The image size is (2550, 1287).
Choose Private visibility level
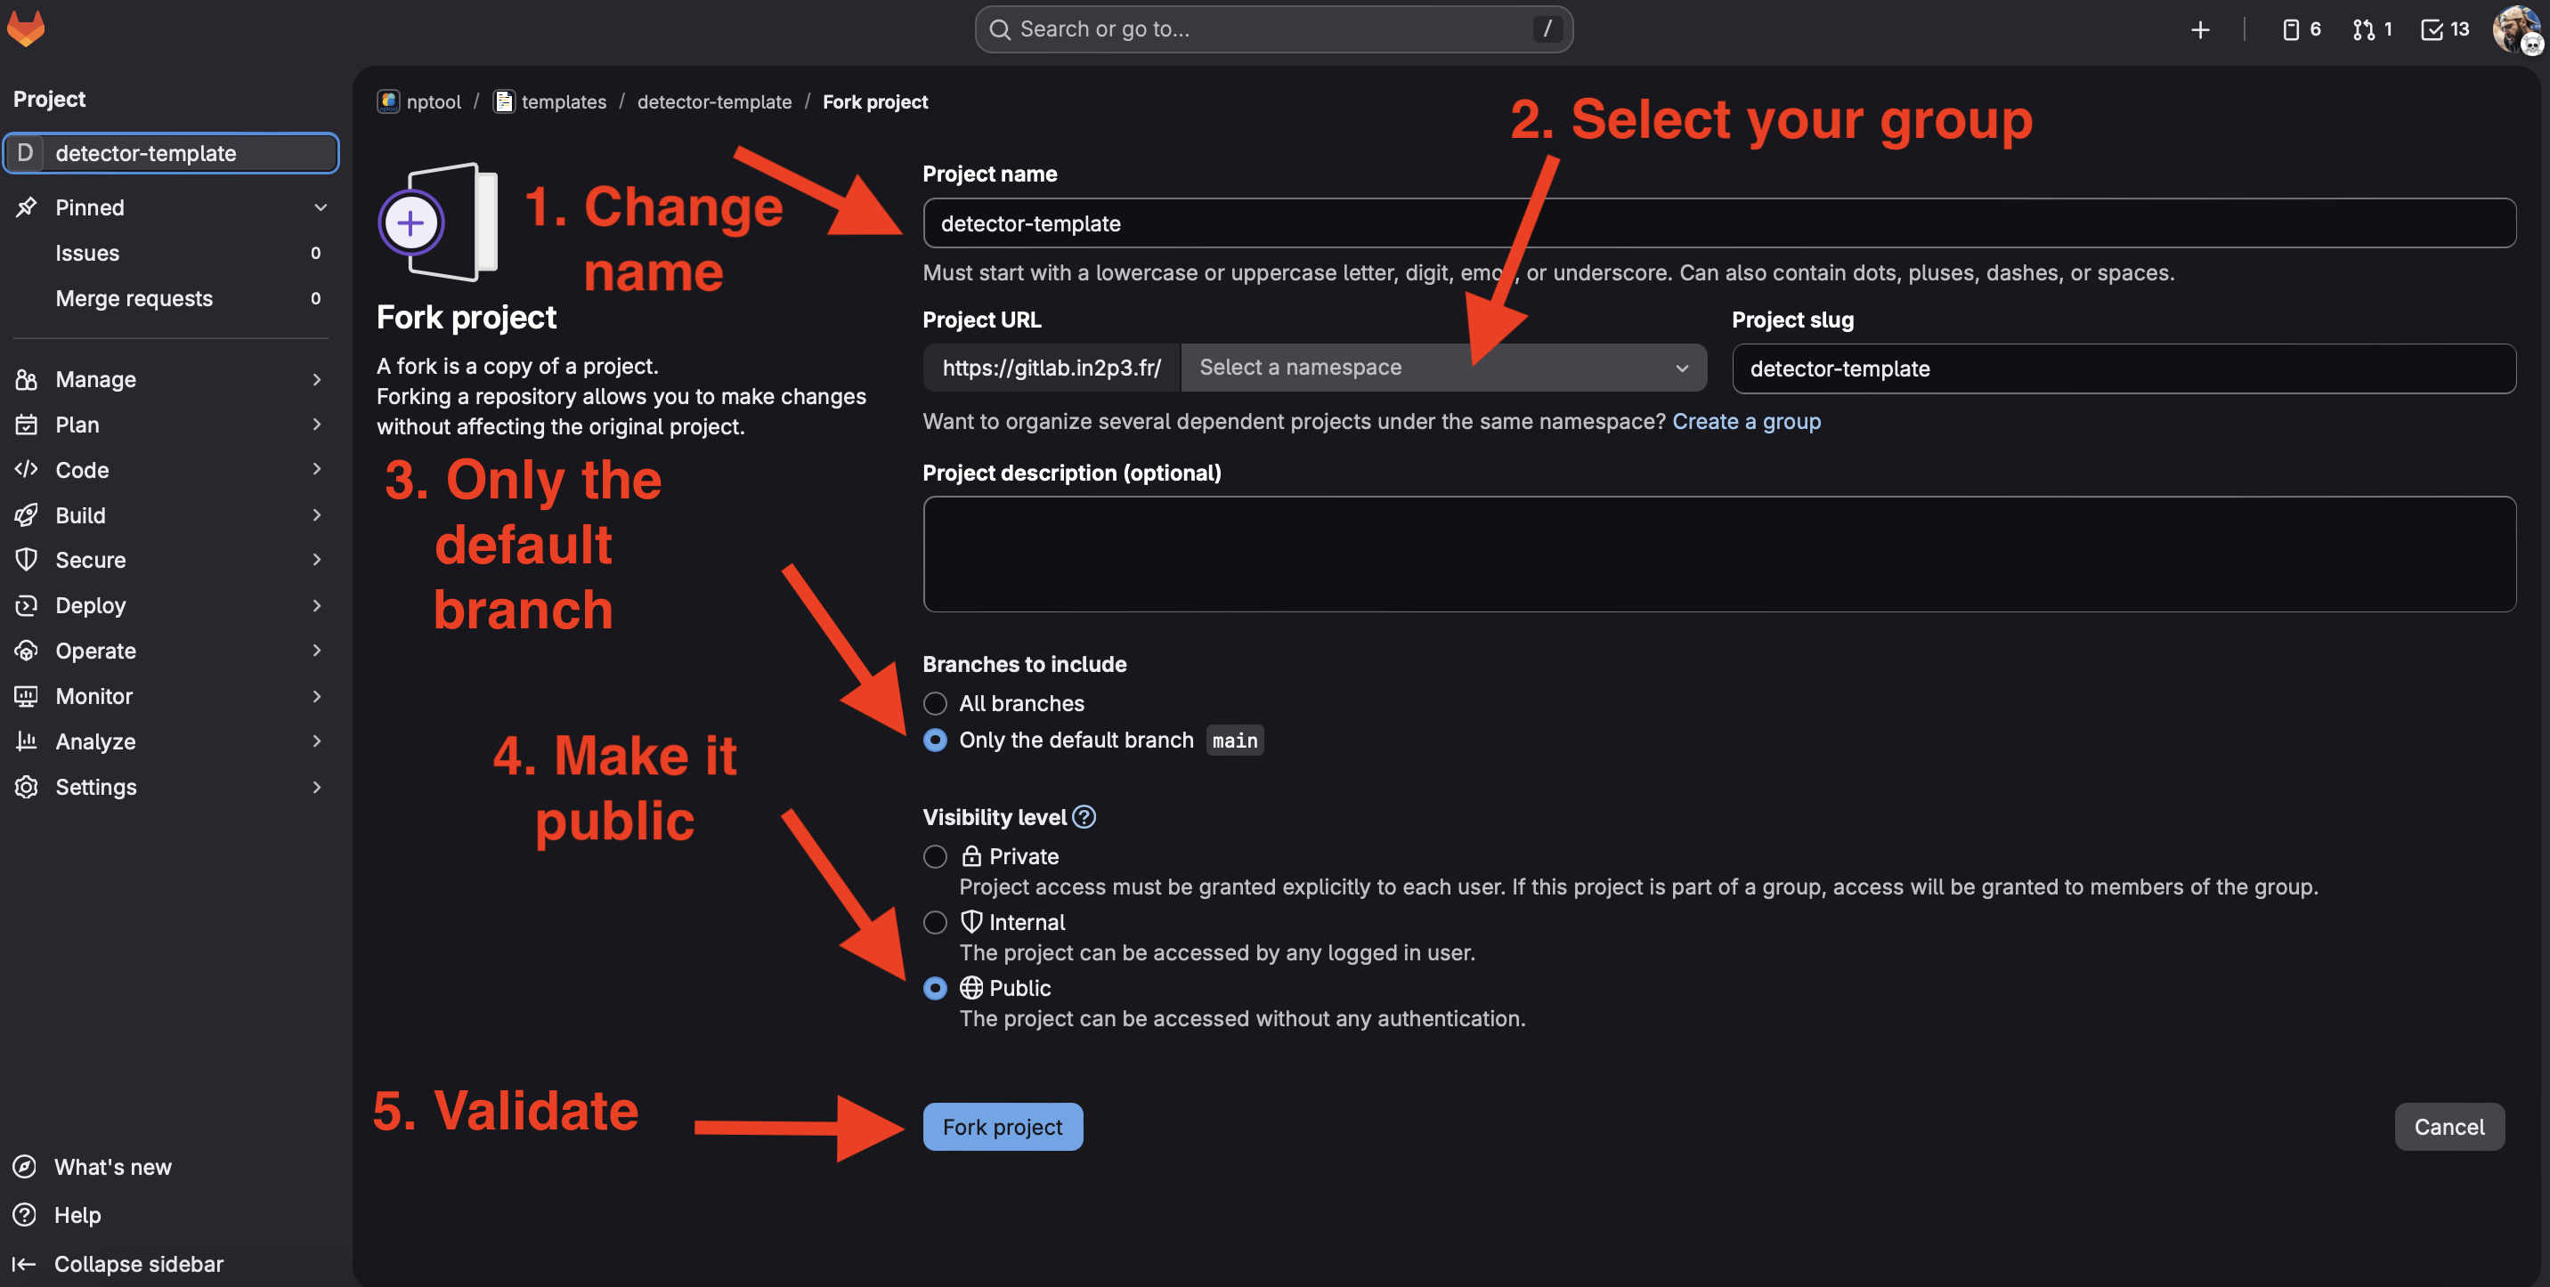pyautogui.click(x=935, y=857)
